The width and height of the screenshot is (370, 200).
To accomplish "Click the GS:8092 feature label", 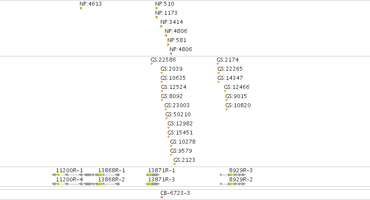I will pos(172,96).
